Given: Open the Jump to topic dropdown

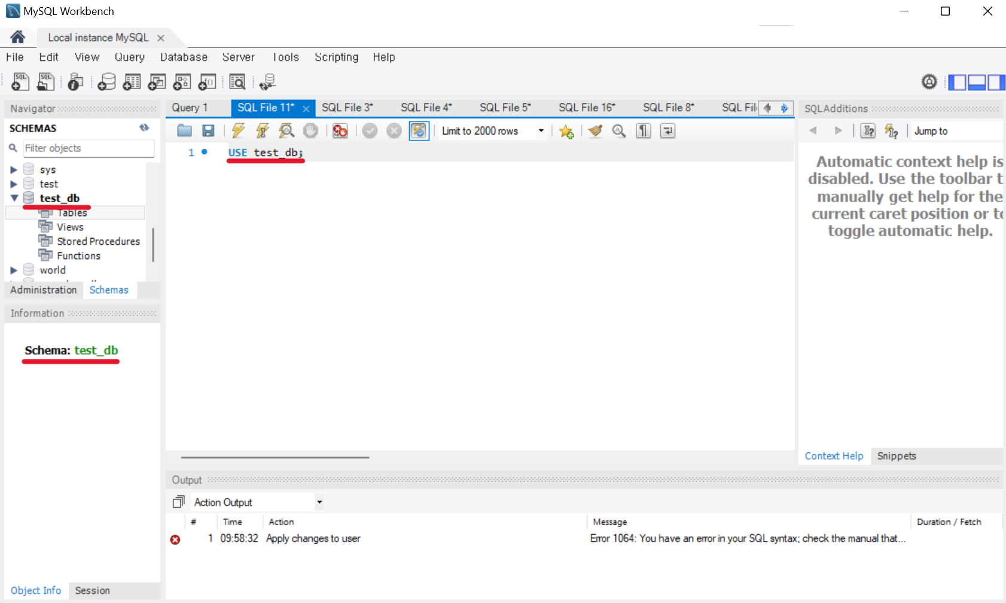Looking at the screenshot, I should [x=957, y=130].
